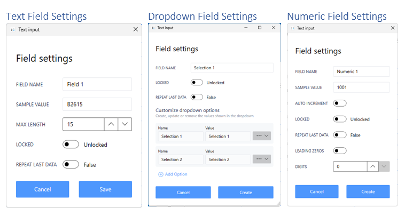The image size is (405, 216).
Task: Toggle Repeat Last Data in the Dropdown Field Settings window
Action: pyautogui.click(x=197, y=97)
